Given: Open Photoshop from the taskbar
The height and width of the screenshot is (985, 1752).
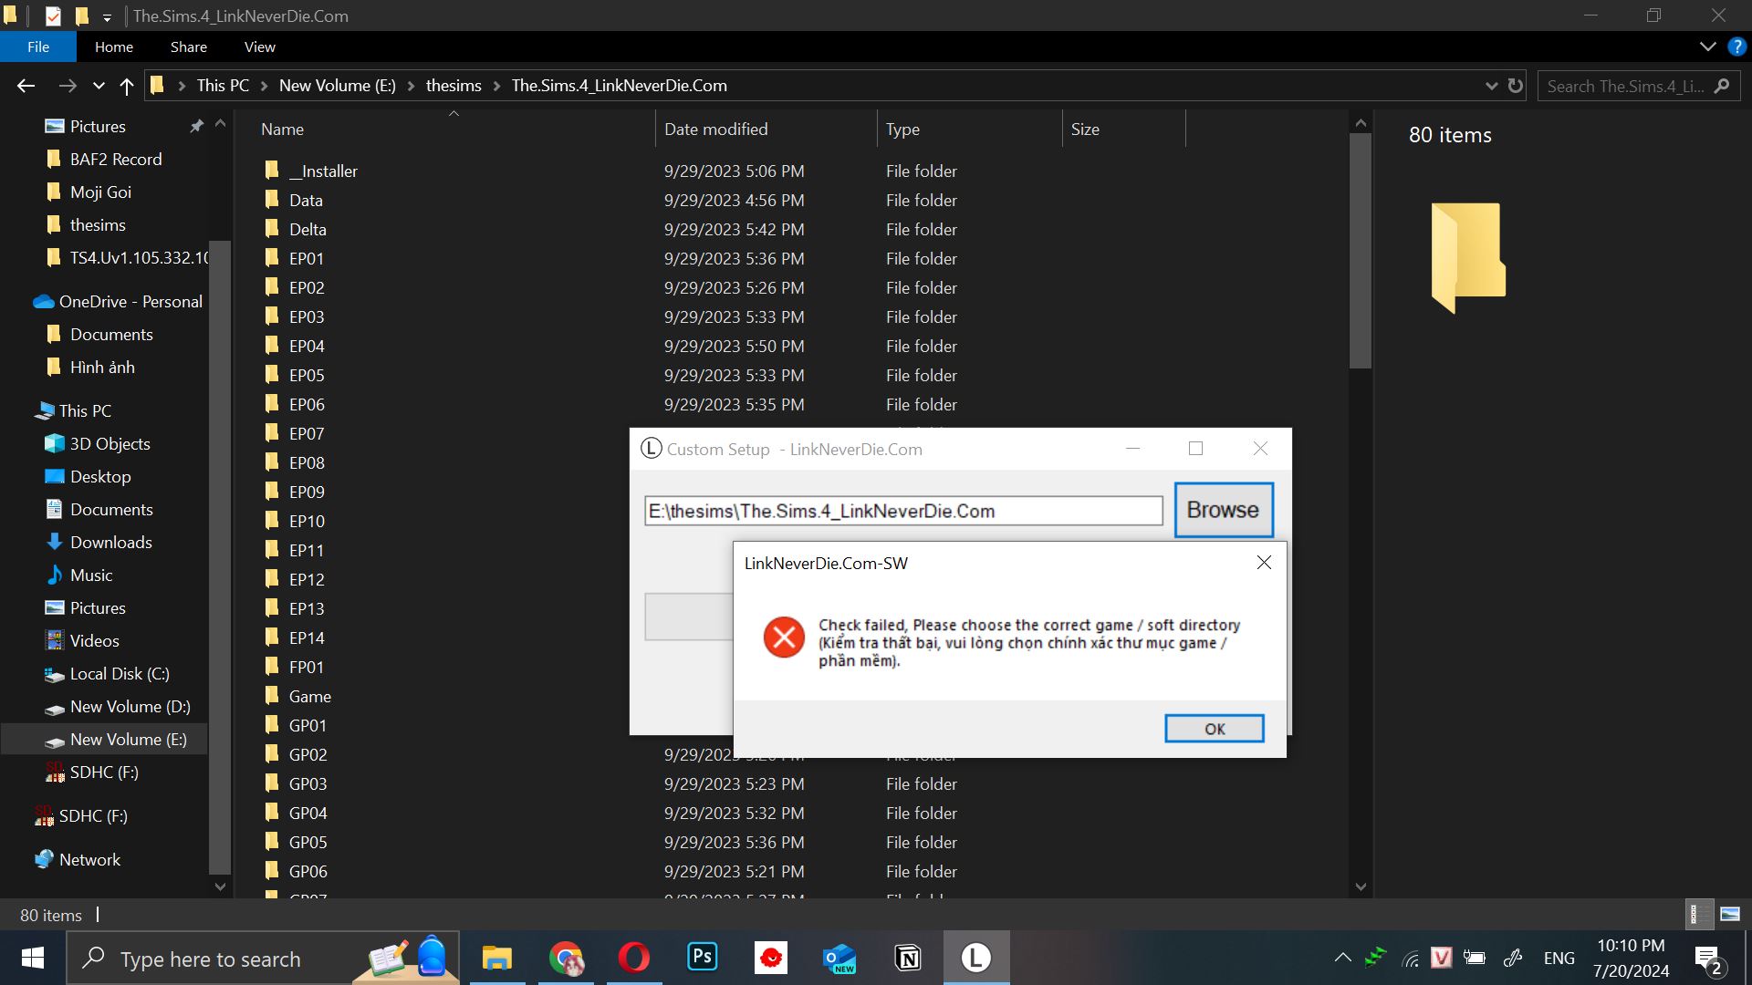Looking at the screenshot, I should (702, 958).
